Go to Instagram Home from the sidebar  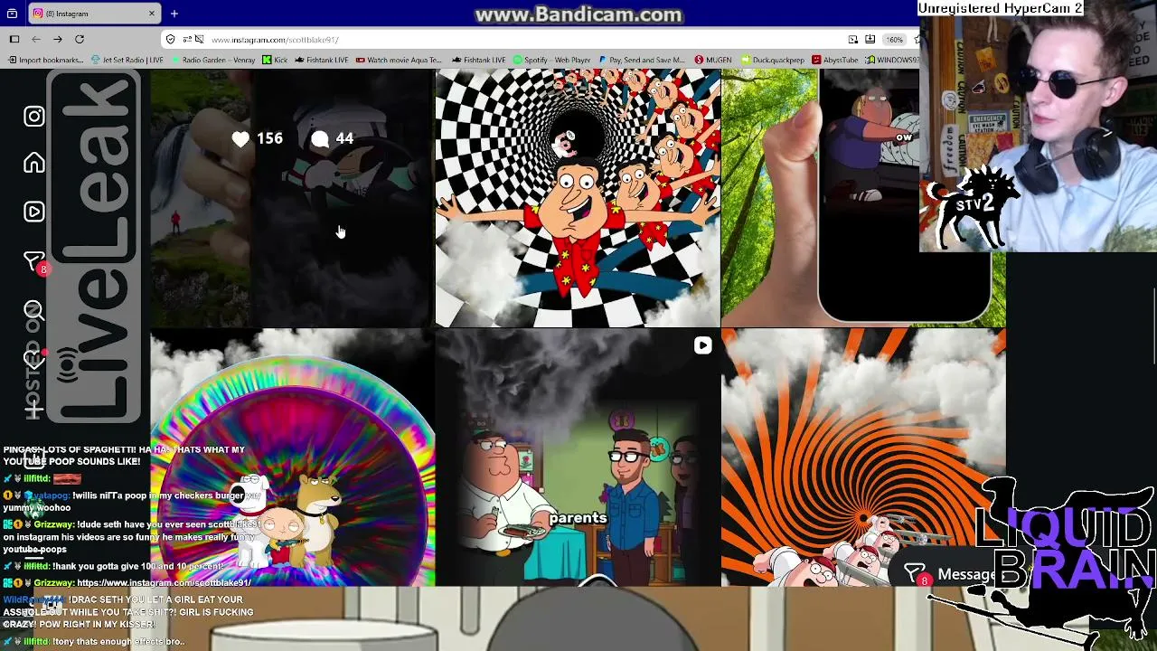[34, 164]
